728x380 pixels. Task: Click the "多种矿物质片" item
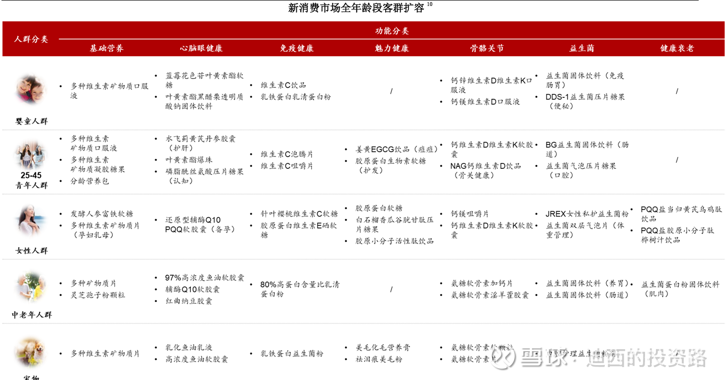click(93, 283)
